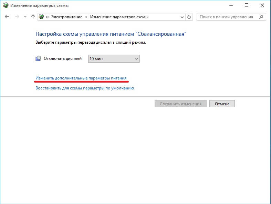This screenshot has height=204, width=271.
Task: Click the Forward navigation arrow
Action: [x=17, y=17]
